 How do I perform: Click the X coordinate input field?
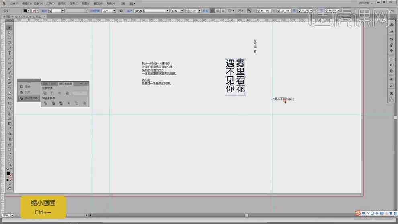pos(265,11)
